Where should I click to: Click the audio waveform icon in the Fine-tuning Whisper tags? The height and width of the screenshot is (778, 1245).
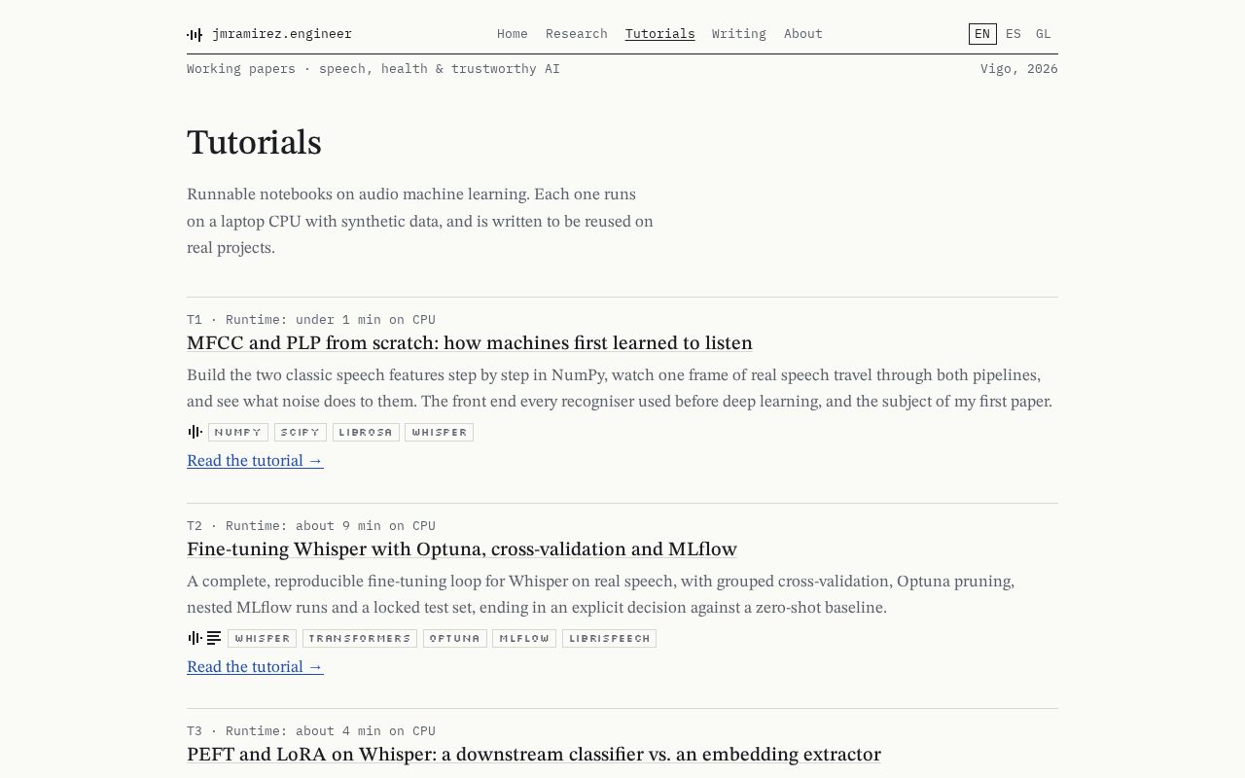tap(195, 638)
